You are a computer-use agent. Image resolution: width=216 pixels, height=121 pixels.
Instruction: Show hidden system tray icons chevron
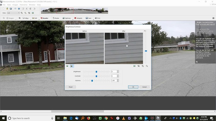pyautogui.click(x=170, y=118)
